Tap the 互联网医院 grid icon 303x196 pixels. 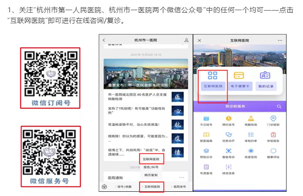tap(212, 76)
